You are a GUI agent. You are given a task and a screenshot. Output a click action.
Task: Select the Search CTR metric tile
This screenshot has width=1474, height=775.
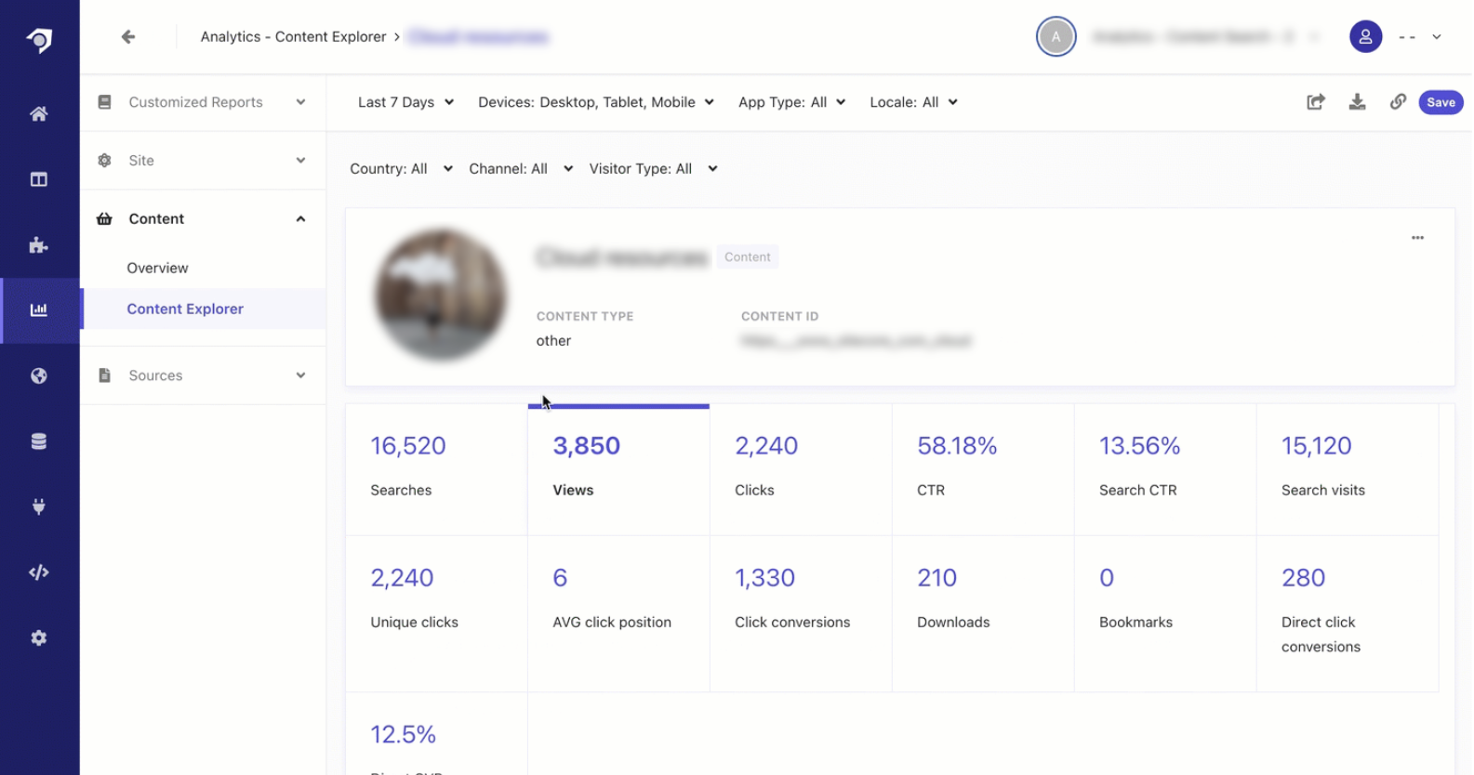[1165, 469]
